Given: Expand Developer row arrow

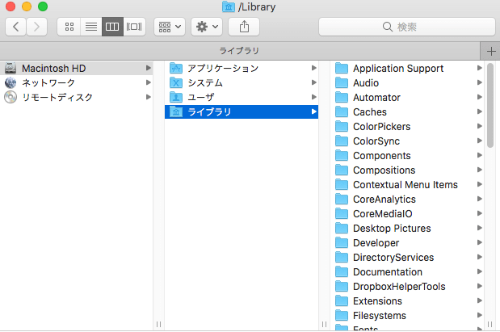Looking at the screenshot, I should [x=480, y=242].
